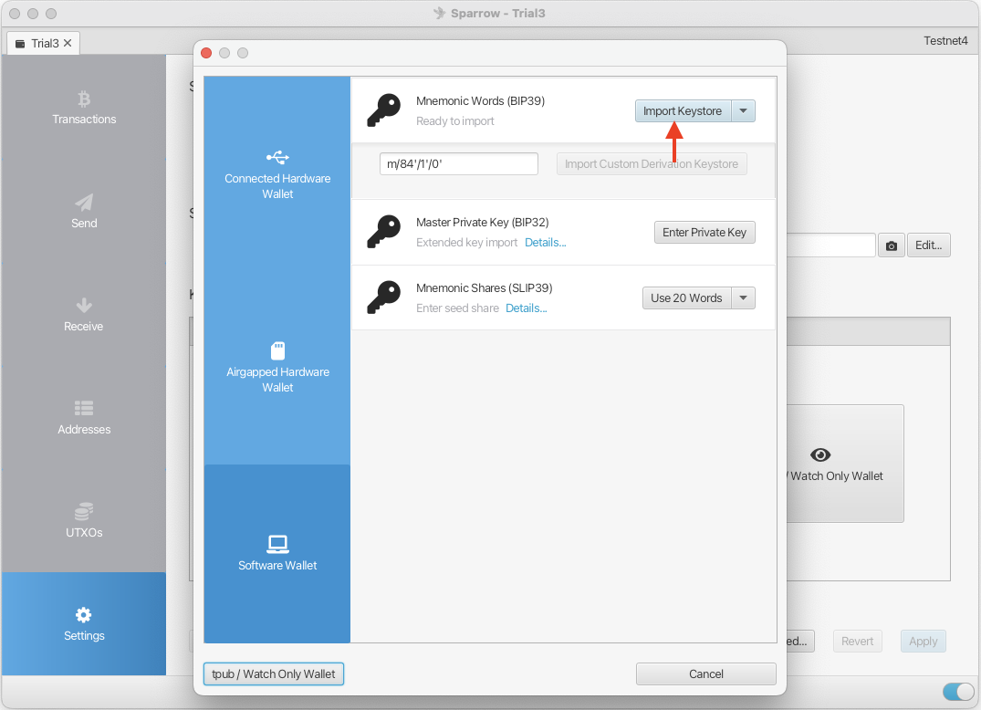The width and height of the screenshot is (981, 710).
Task: Select Airgapped Hardware Wallet tab
Action: 277,367
